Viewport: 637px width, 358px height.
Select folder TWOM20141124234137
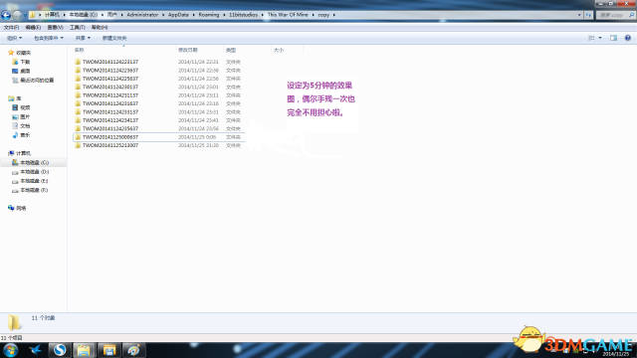110,120
